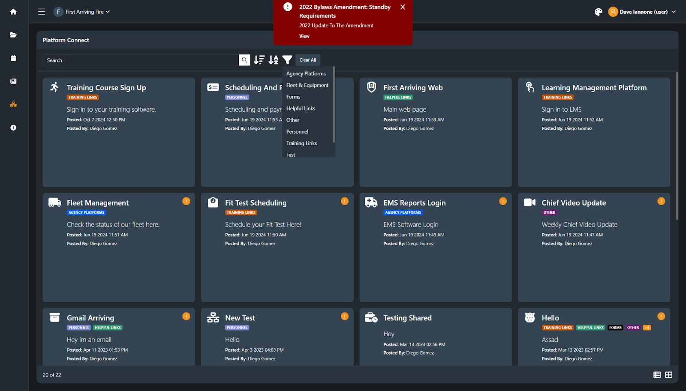Select the Platform Connect sitemap sidebar icon
686x391 pixels.
coord(13,104)
